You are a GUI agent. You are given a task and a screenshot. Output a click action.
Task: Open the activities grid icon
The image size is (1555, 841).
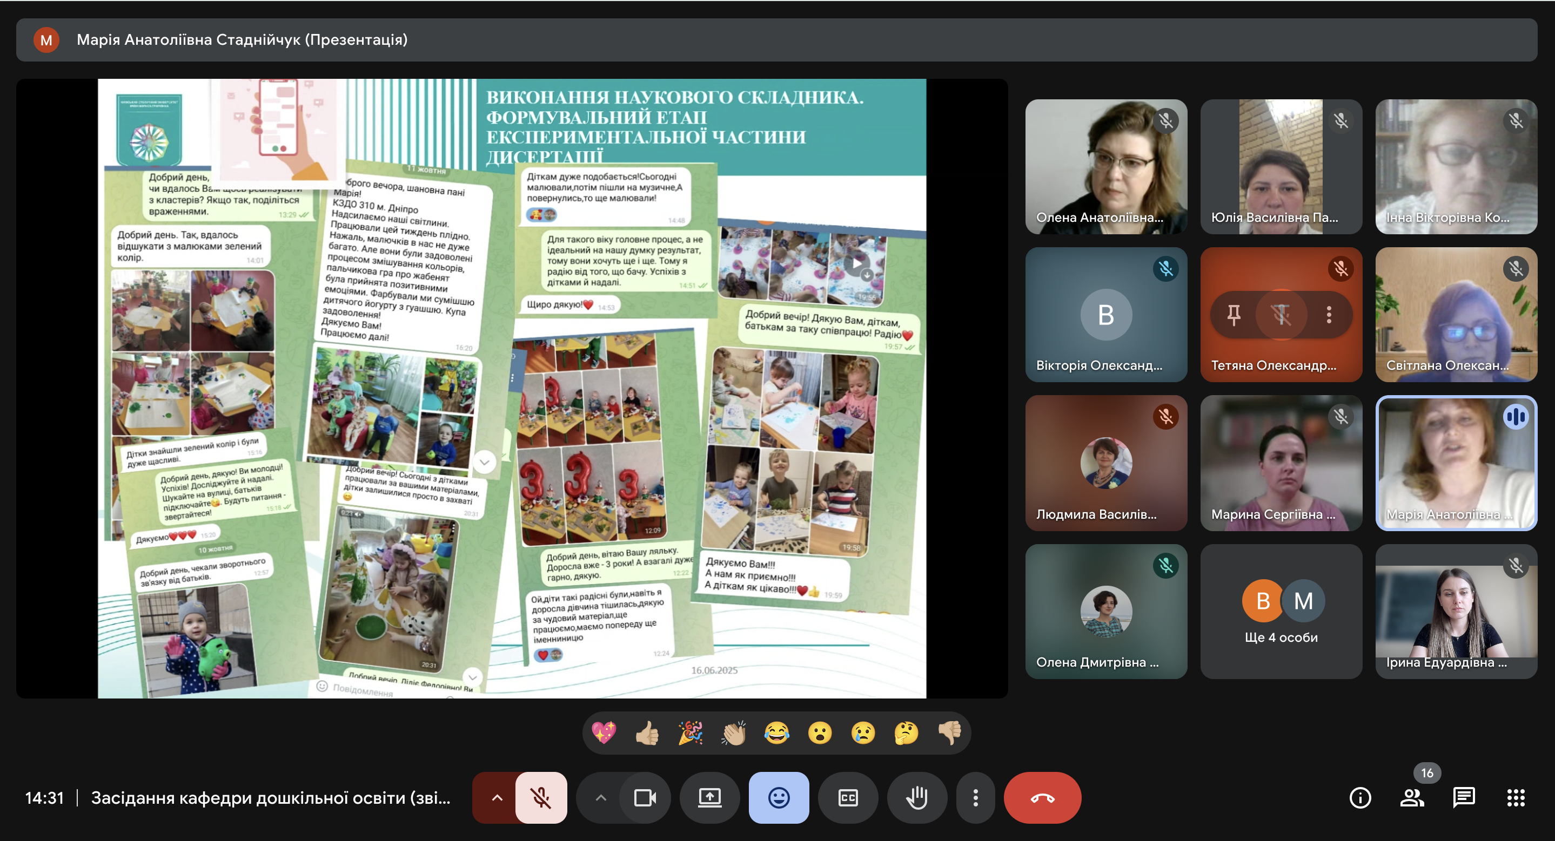pyautogui.click(x=1515, y=798)
